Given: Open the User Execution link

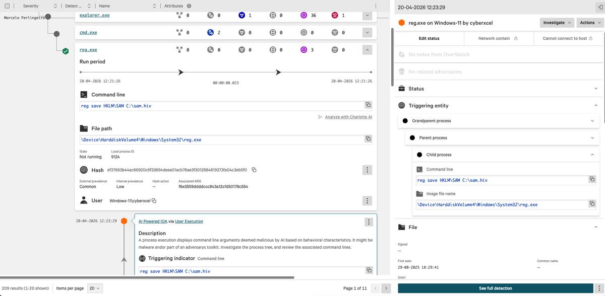Looking at the screenshot, I should [x=189, y=221].
